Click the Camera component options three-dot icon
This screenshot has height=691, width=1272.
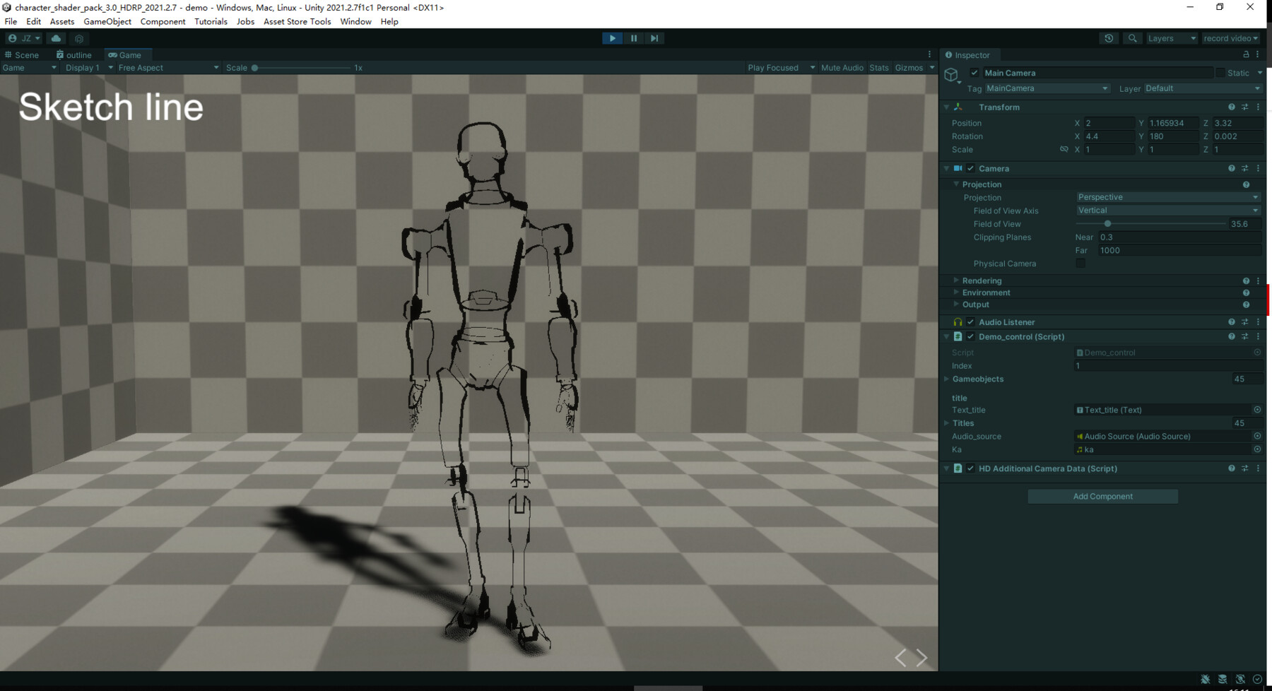(x=1257, y=168)
